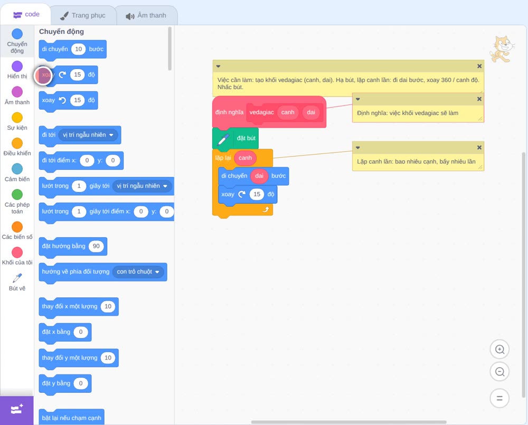528x425 pixels.
Task: Open the Các phép toán category
Action: [x=17, y=202]
